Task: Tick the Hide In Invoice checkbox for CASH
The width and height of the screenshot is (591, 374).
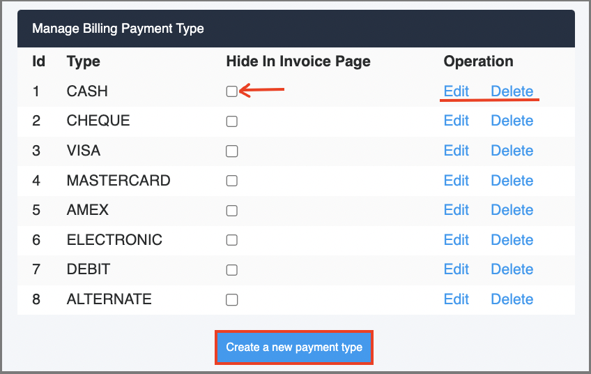Action: (x=232, y=91)
